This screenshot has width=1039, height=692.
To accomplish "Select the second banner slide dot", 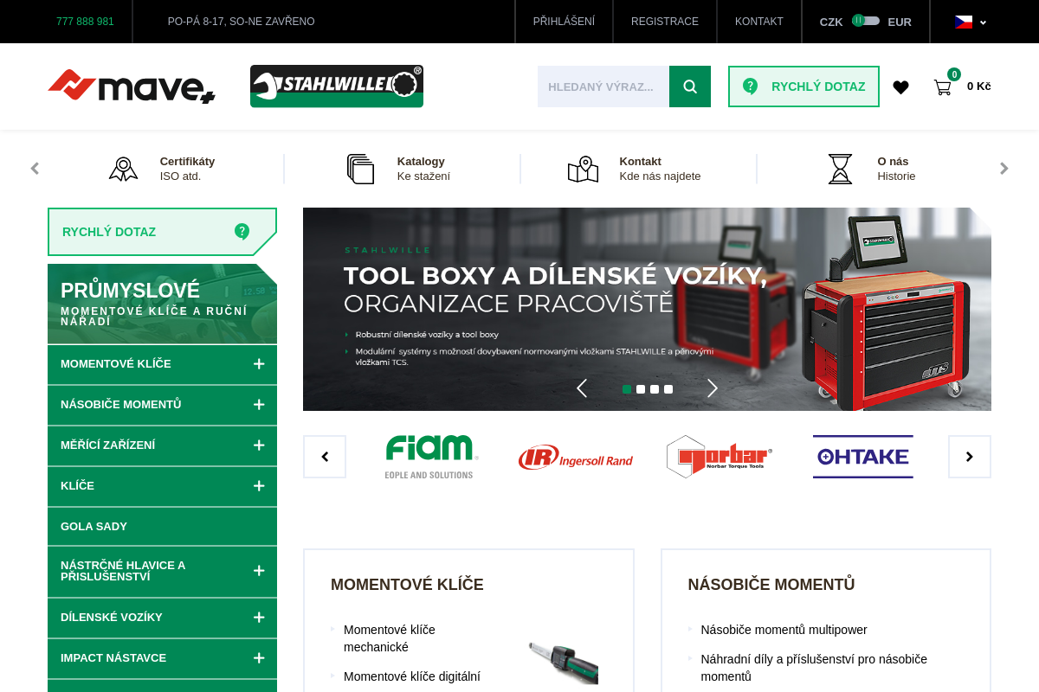I will click(641, 389).
